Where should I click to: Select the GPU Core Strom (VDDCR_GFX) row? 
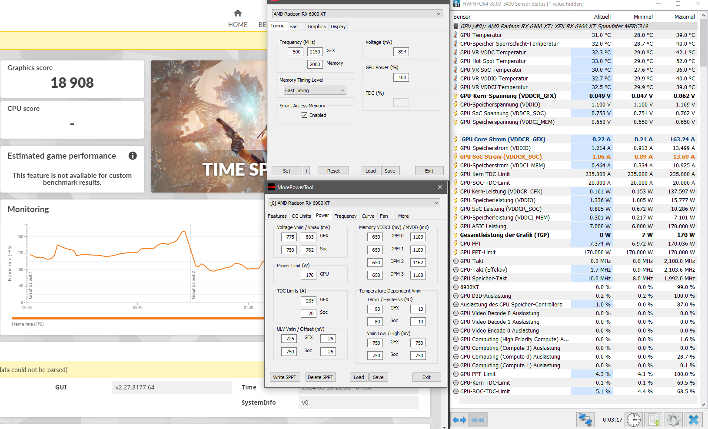click(575, 139)
